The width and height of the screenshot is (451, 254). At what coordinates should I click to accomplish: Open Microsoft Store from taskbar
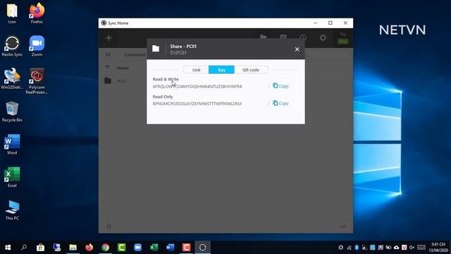(x=41, y=248)
